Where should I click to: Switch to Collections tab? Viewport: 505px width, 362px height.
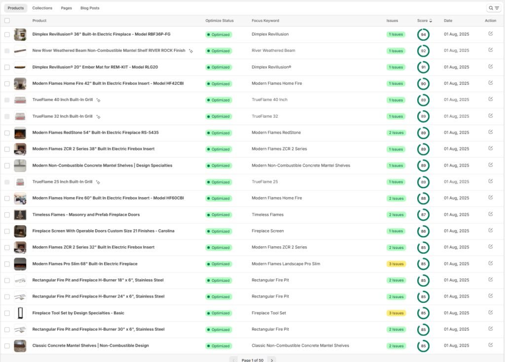click(x=42, y=8)
